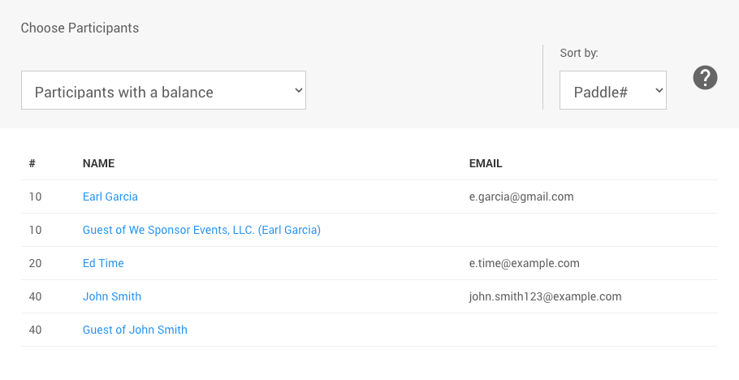Click the NAME column header

click(98, 163)
